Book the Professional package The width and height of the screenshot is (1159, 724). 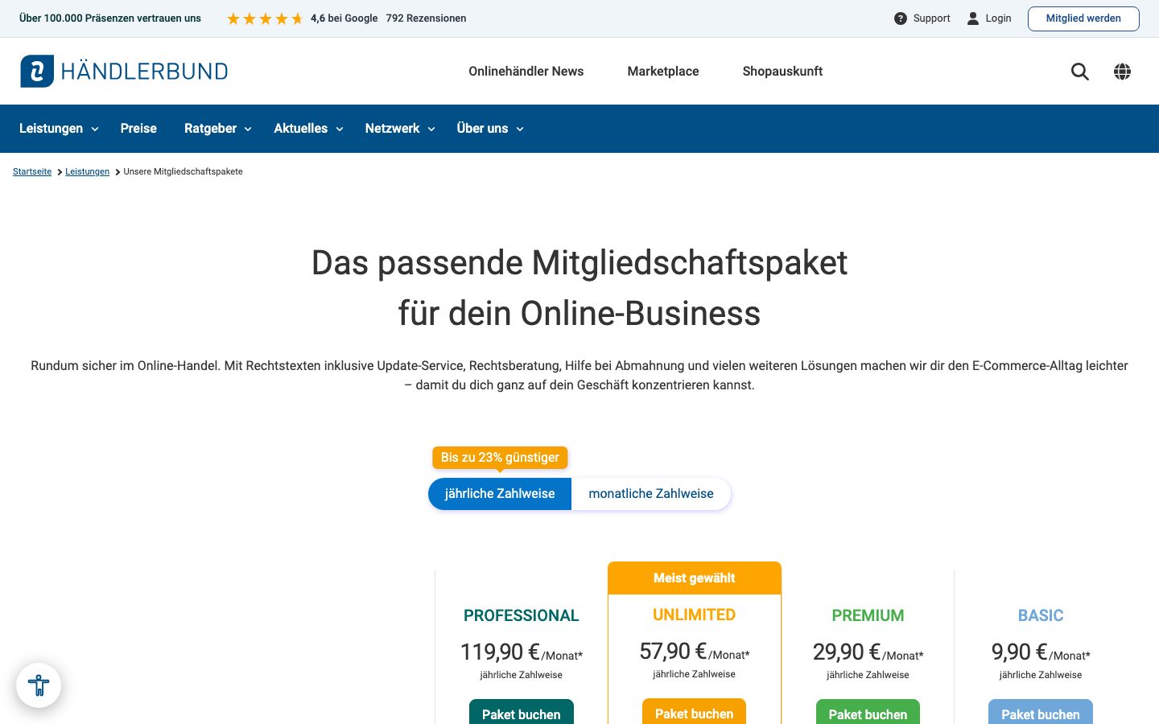point(522,713)
